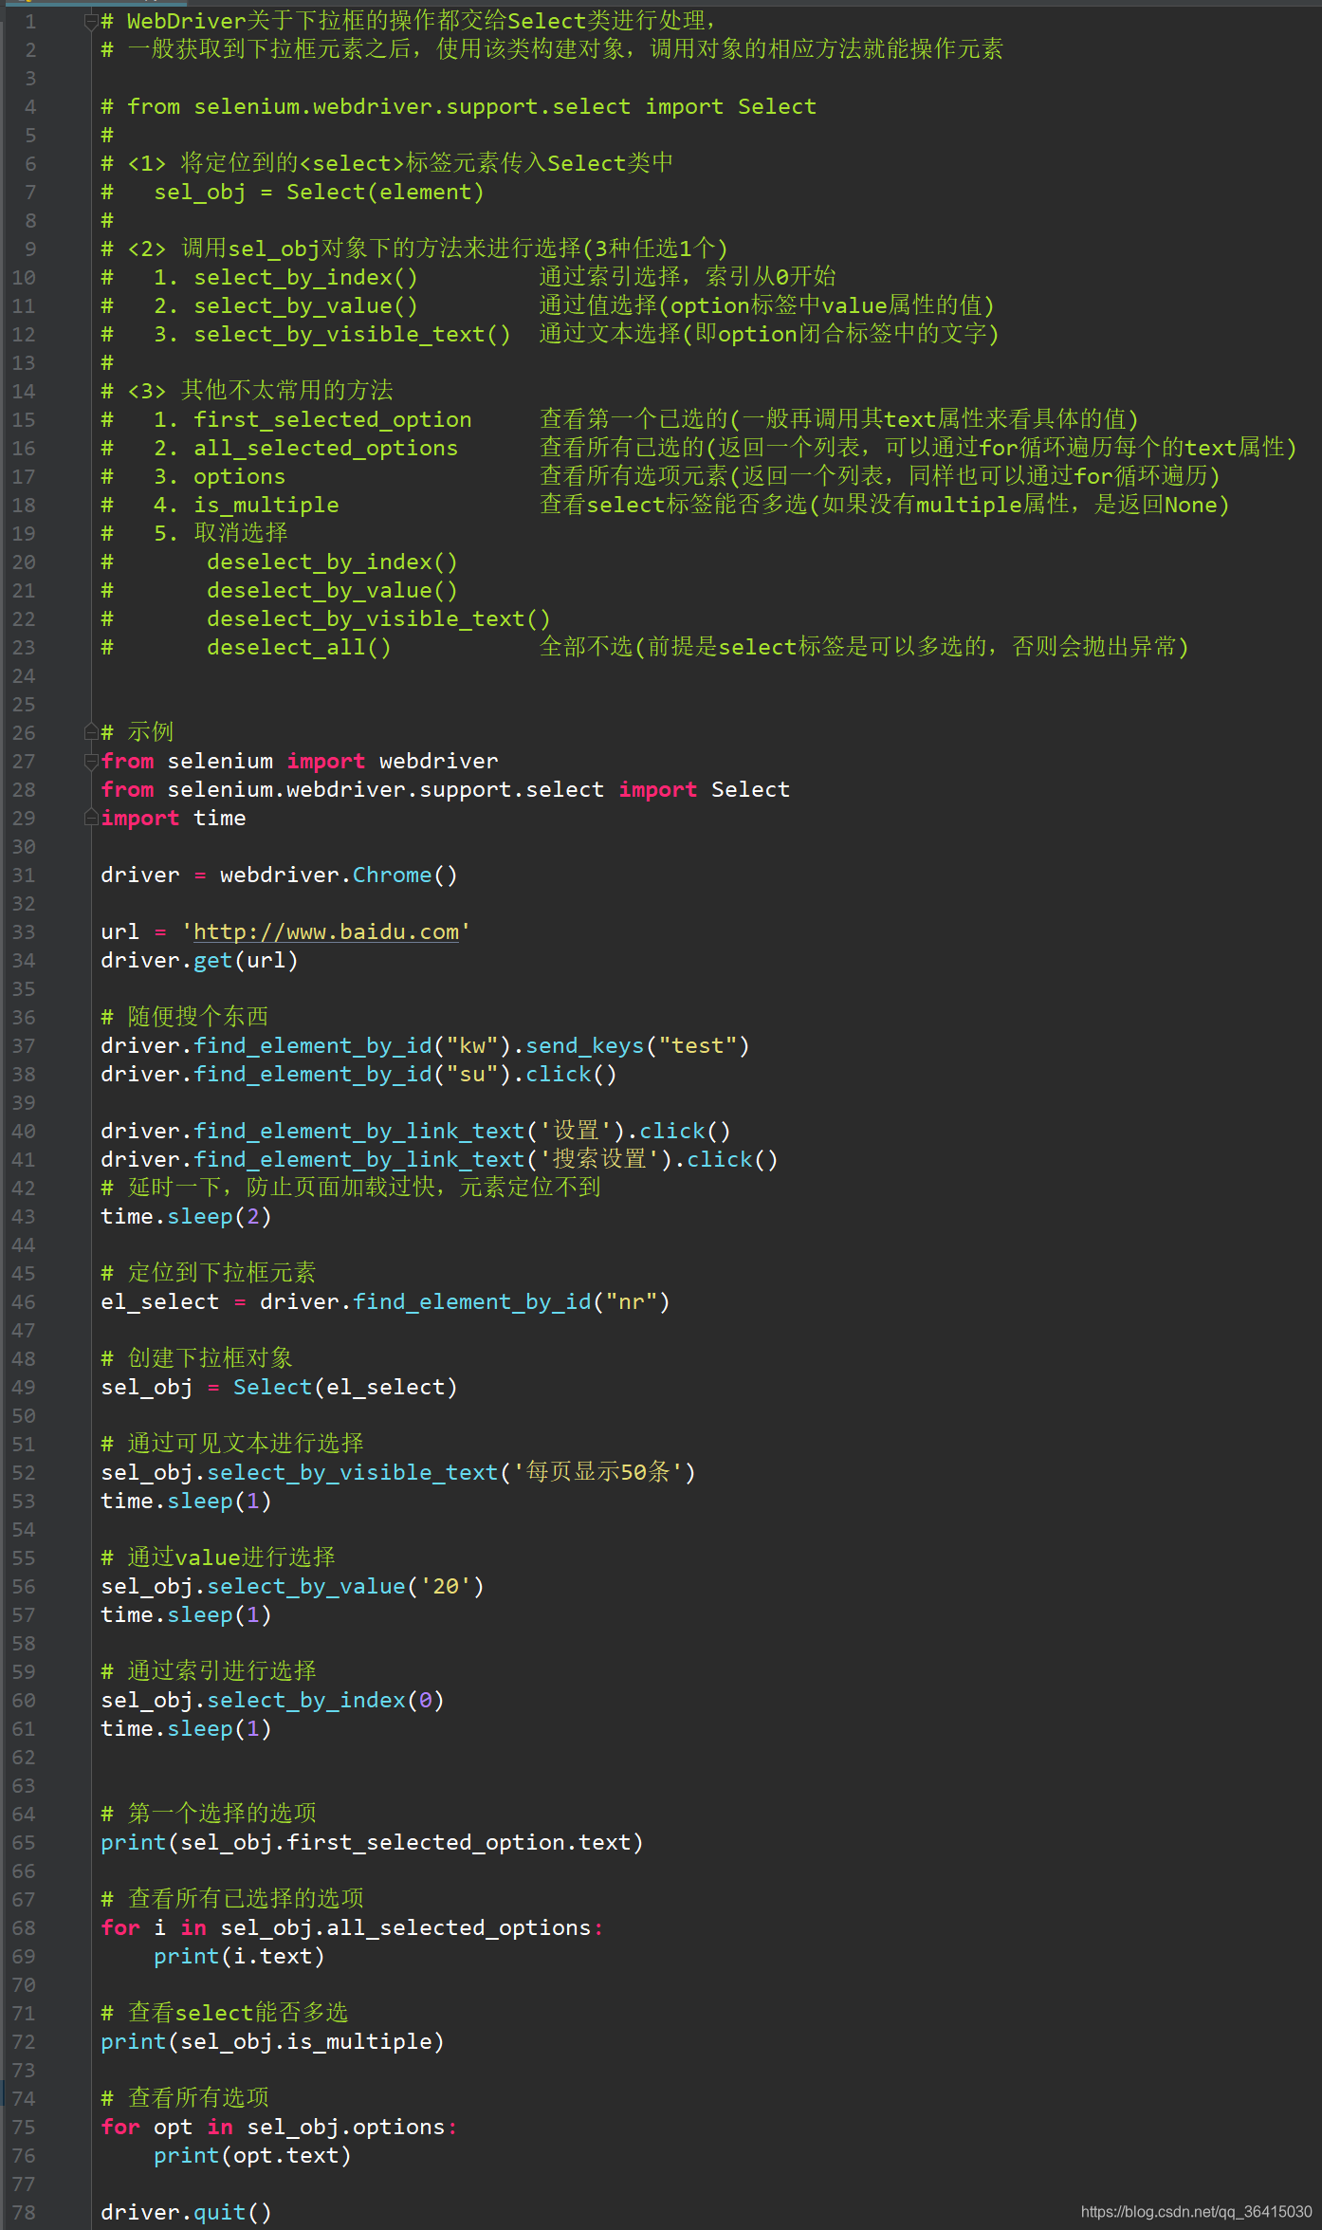Click the uncommented 'from selenium.webdriver.support.select import Select' line
The image size is (1322, 2230).
point(446,789)
